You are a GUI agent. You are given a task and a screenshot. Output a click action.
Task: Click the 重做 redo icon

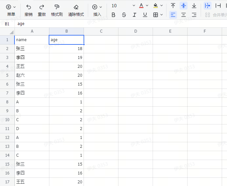tap(42, 7)
